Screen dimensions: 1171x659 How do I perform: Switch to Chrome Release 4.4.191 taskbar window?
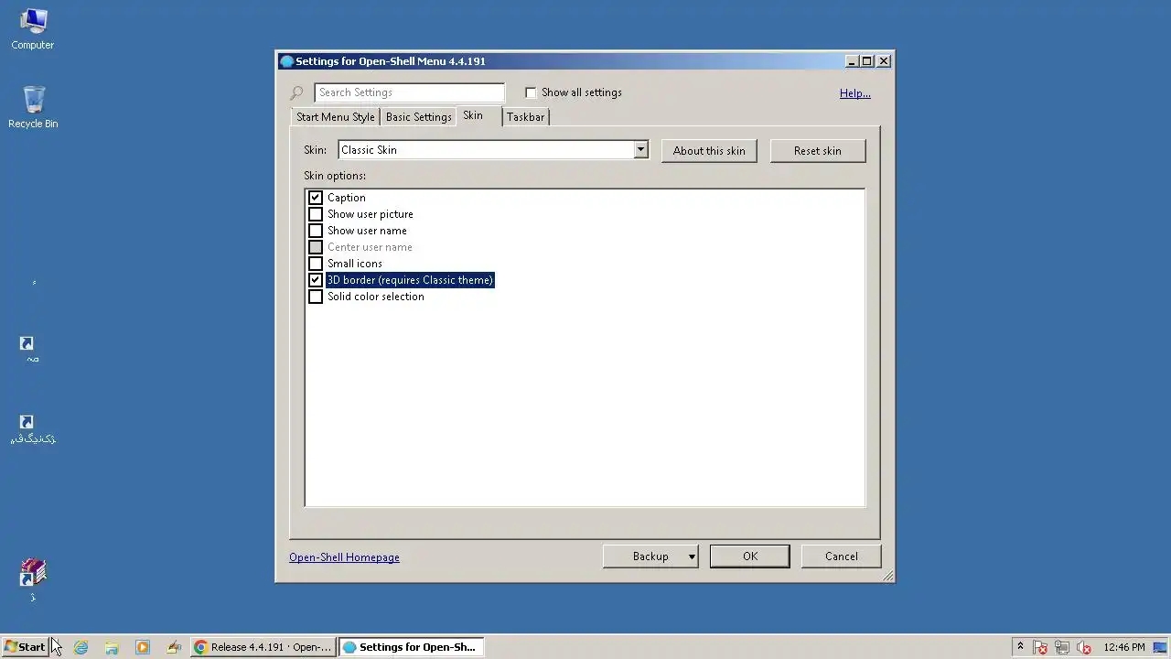point(263,647)
